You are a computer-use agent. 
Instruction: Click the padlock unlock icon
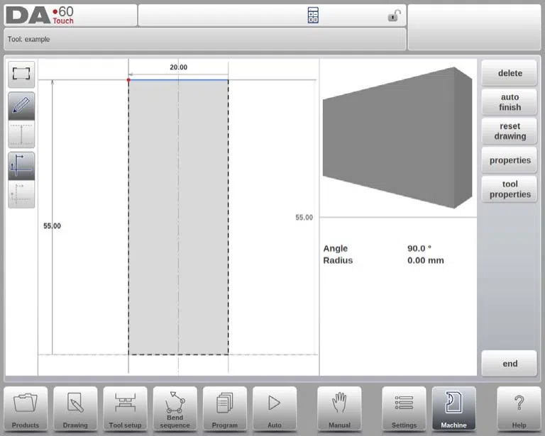[394, 16]
